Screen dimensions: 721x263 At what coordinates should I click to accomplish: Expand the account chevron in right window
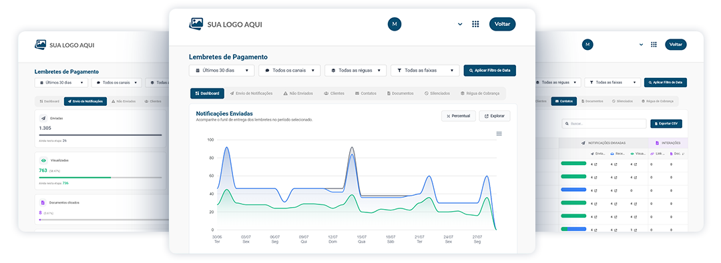pos(641,45)
